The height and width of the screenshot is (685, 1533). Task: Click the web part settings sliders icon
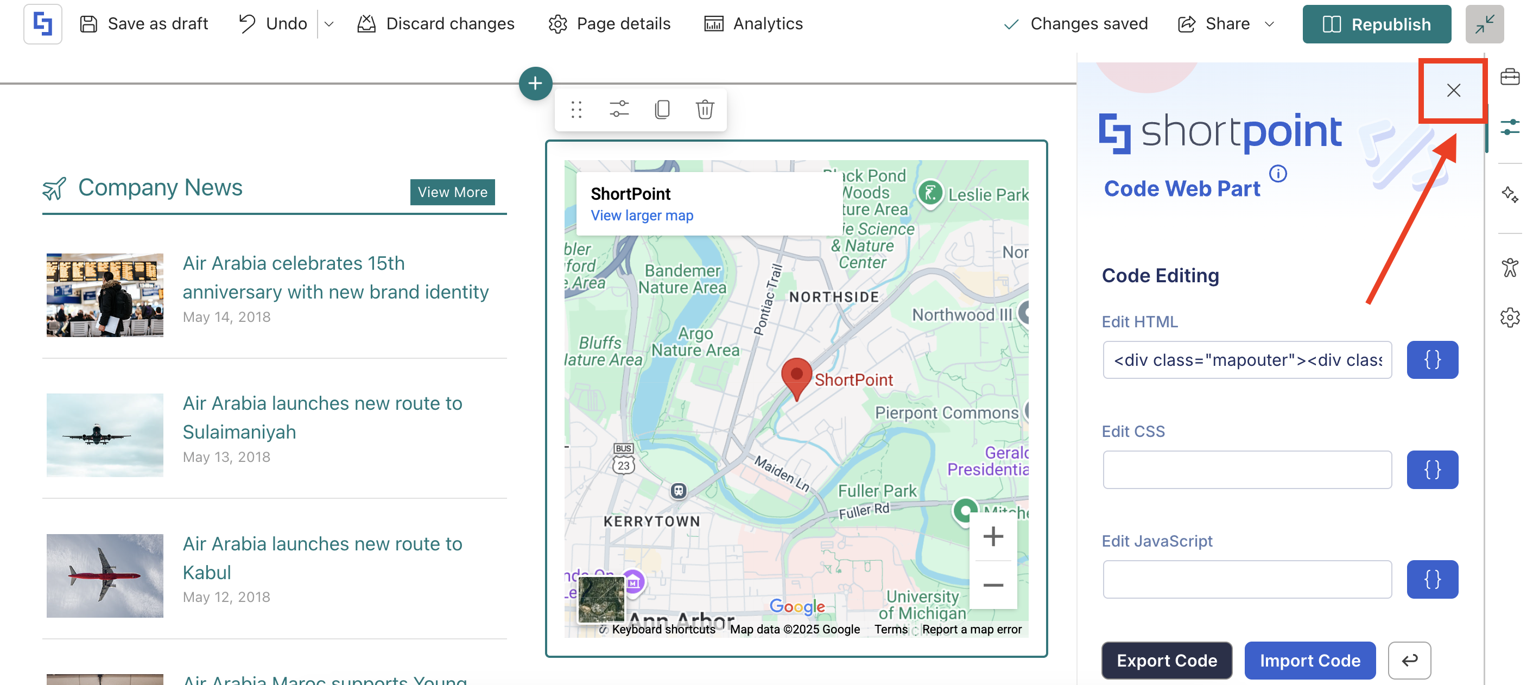pos(619,110)
